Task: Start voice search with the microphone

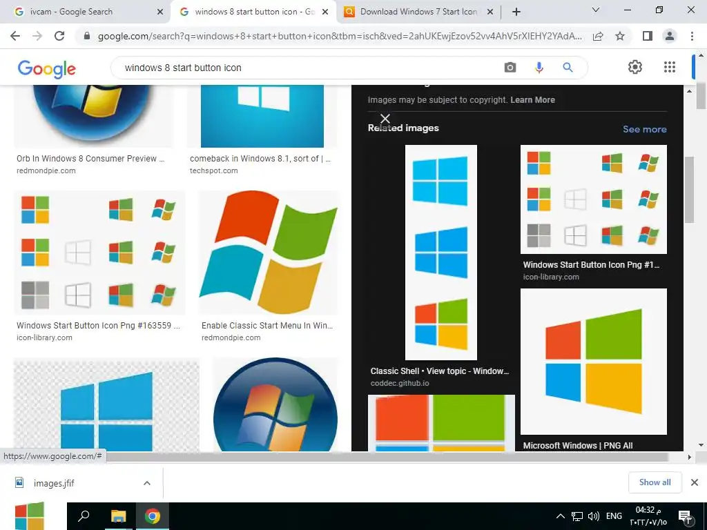Action: pos(539,68)
